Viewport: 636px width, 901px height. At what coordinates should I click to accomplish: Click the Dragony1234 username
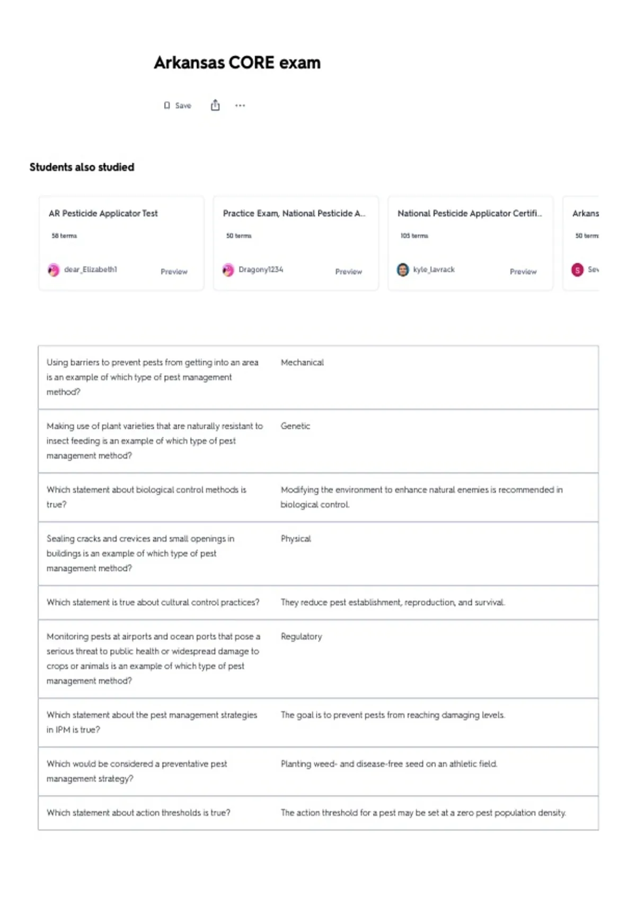click(x=261, y=269)
